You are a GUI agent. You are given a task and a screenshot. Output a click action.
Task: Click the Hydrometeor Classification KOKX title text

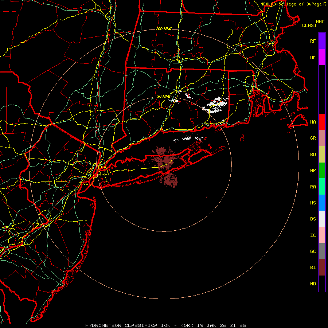(166, 325)
